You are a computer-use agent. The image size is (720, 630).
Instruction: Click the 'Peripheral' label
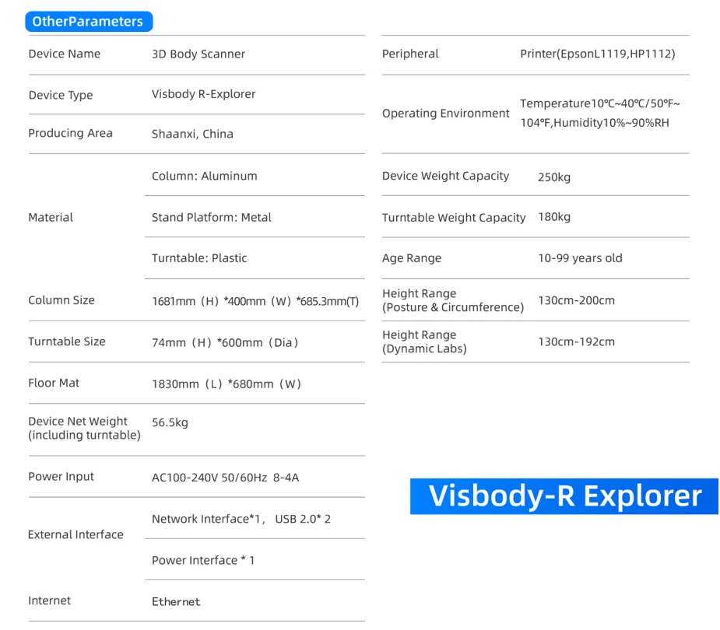click(410, 54)
